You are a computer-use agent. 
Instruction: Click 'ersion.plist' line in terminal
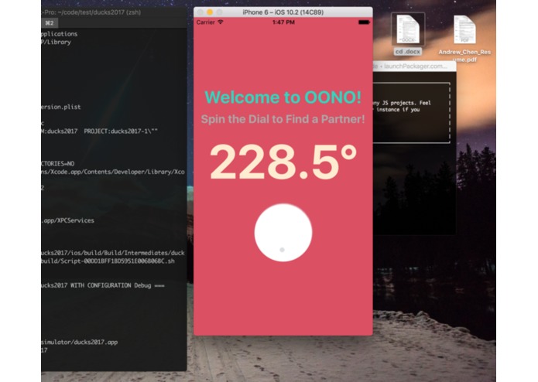coord(61,107)
